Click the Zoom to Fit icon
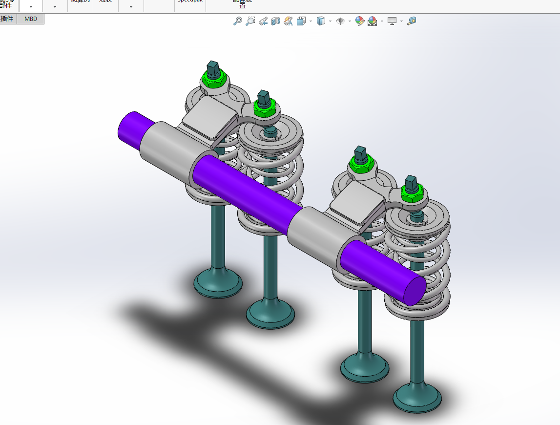 [237, 21]
